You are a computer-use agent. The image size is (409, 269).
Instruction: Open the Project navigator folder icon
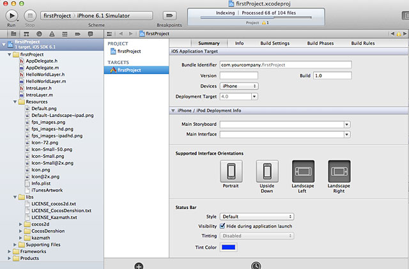[13, 34]
